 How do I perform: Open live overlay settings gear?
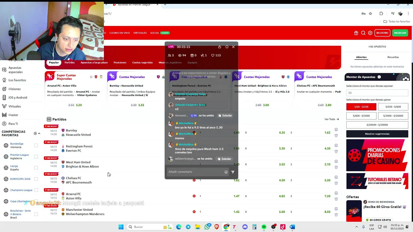[x=227, y=47]
